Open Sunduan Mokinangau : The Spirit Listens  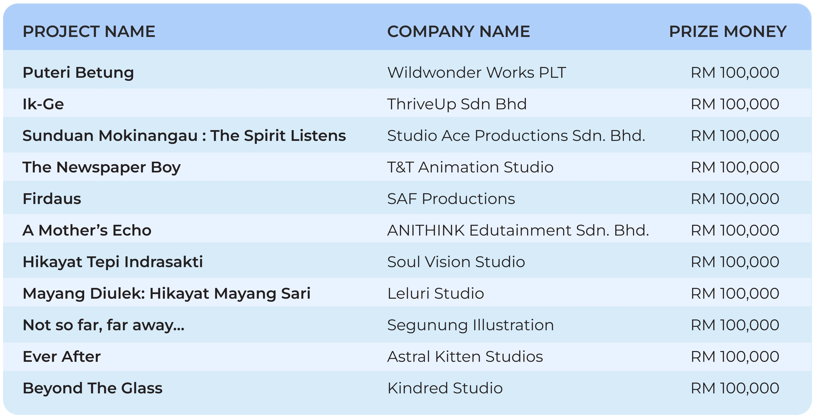coord(184,136)
